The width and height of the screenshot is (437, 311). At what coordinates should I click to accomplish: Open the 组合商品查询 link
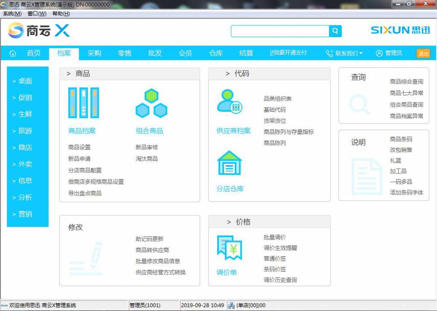[x=406, y=105]
